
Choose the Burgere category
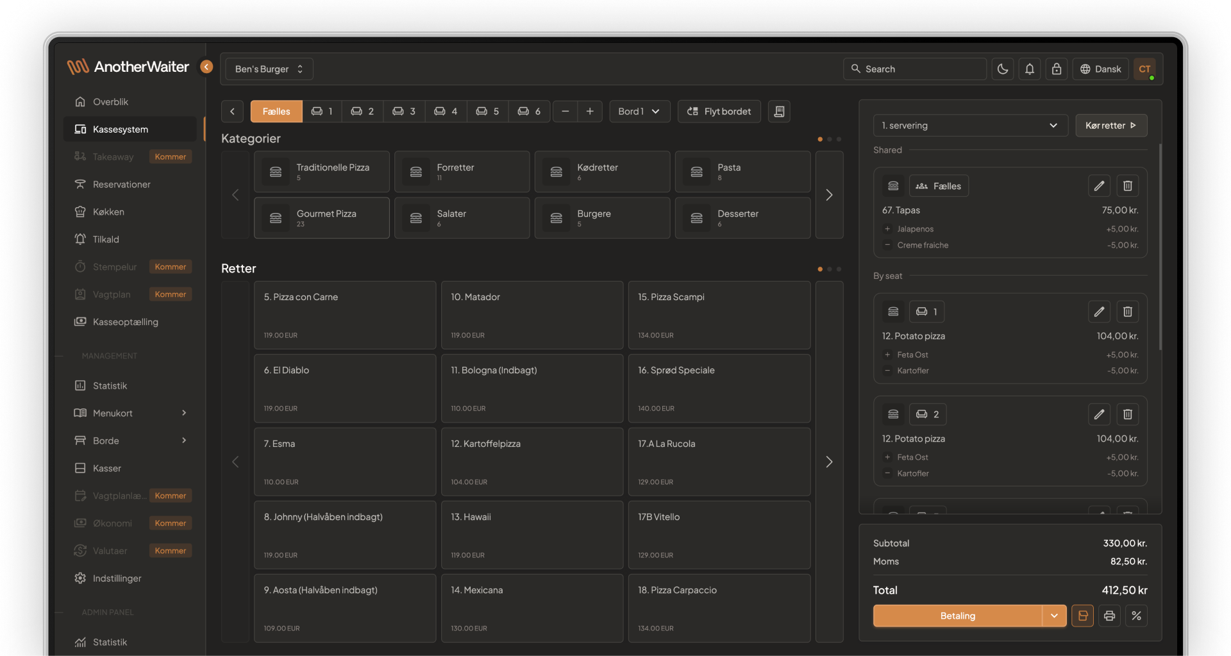(603, 218)
